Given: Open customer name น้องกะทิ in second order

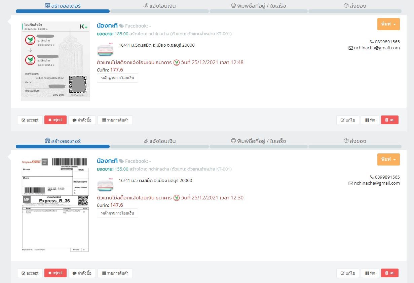Looking at the screenshot, I should (107, 161).
